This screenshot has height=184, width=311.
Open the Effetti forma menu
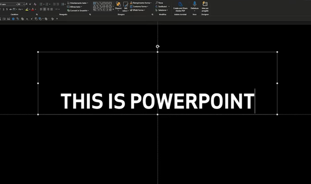pos(137,10)
